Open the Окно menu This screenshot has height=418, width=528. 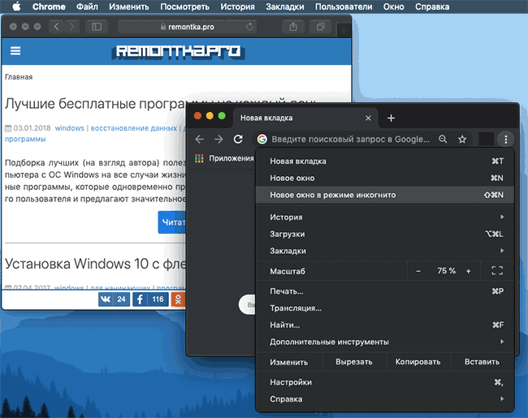393,6
